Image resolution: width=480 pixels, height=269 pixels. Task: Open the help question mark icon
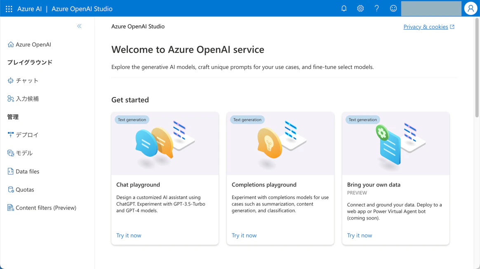point(376,9)
